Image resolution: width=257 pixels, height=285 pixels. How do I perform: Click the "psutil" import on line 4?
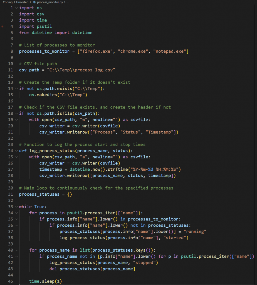click(x=44, y=26)
